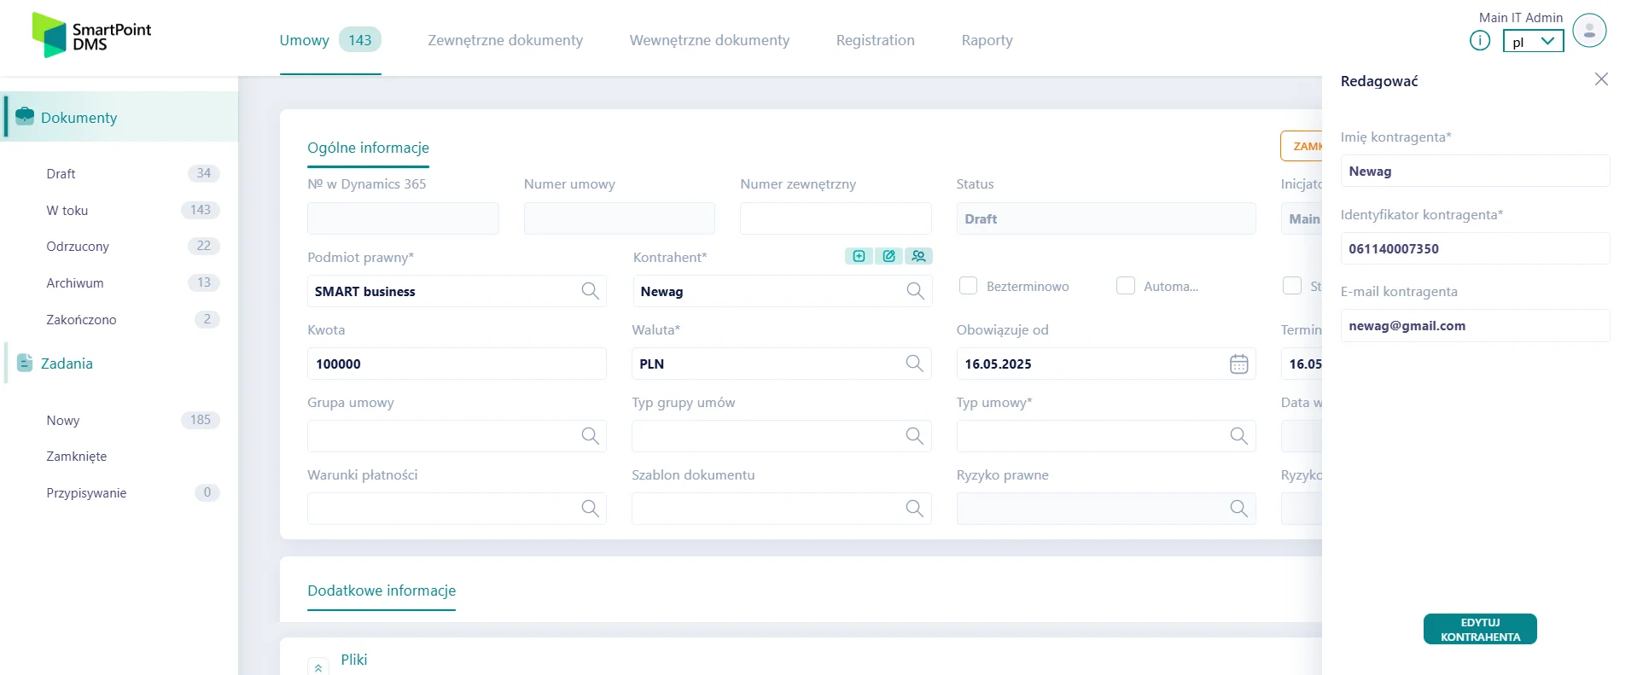The width and height of the screenshot is (1637, 675).
Task: Tick the partly hidden St... checkbox
Action: [x=1292, y=286]
